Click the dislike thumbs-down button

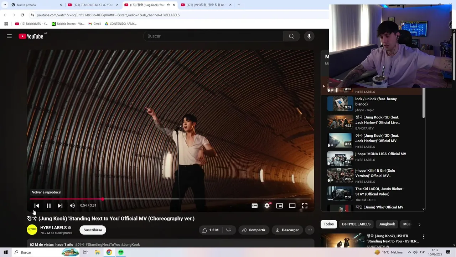(x=229, y=230)
